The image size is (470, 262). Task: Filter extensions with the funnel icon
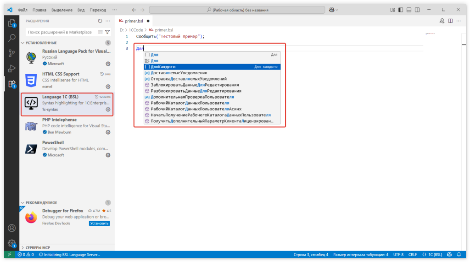click(x=107, y=32)
